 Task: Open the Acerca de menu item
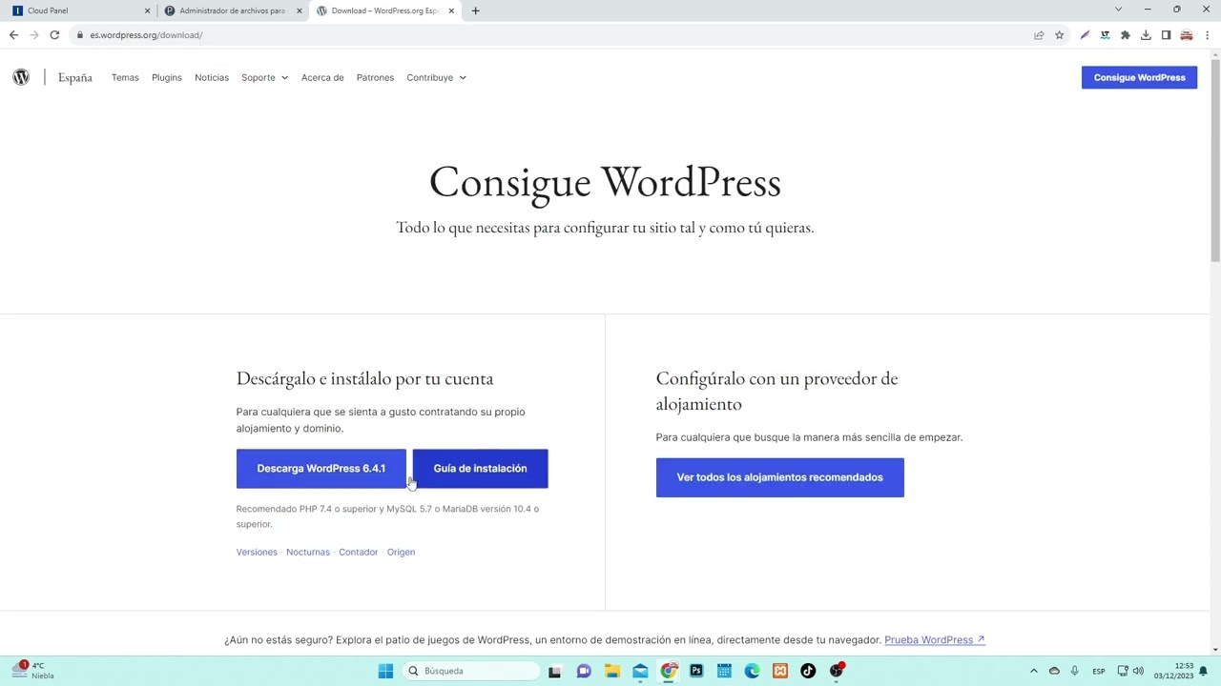point(322,77)
